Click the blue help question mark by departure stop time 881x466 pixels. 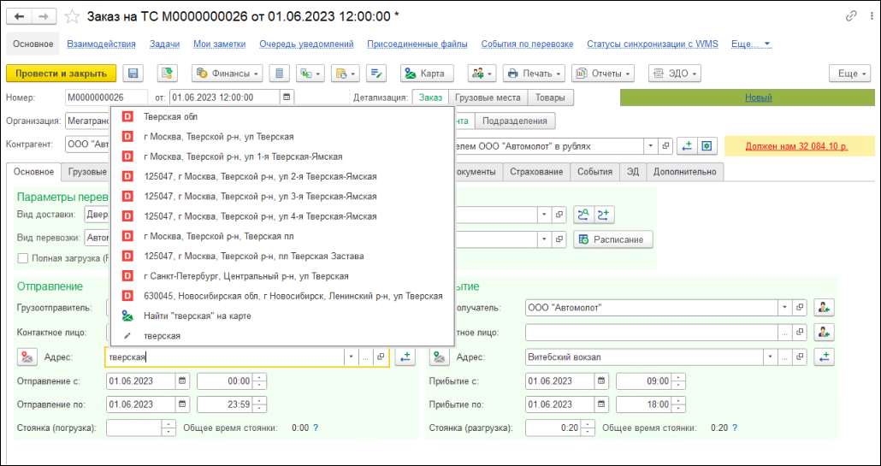316,428
